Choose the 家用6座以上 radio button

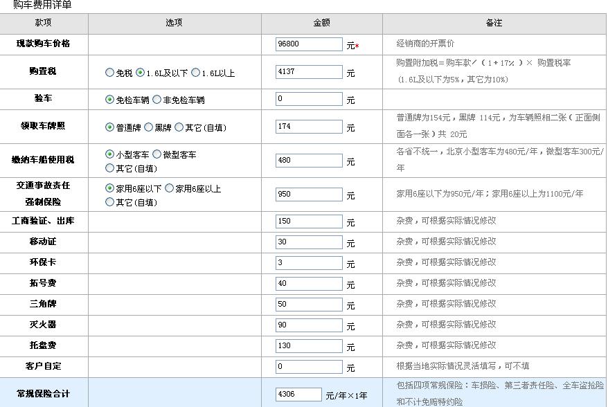[x=169, y=188]
